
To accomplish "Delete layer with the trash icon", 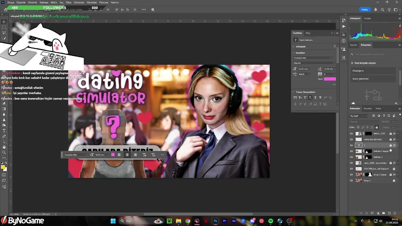I will (395, 213).
